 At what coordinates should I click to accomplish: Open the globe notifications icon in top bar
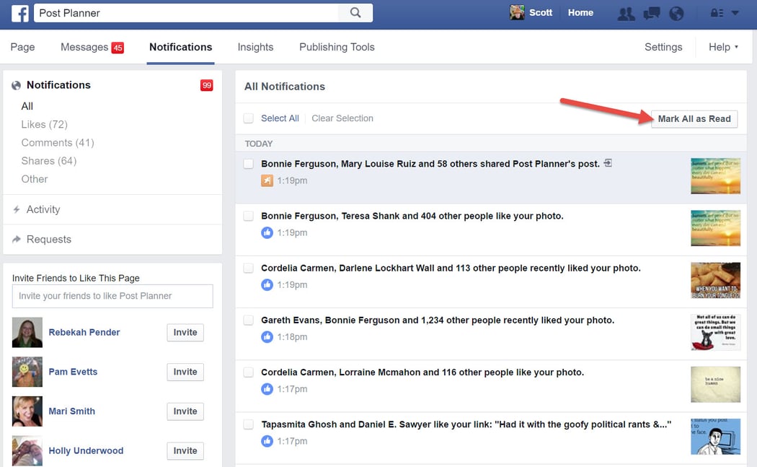pyautogui.click(x=676, y=12)
